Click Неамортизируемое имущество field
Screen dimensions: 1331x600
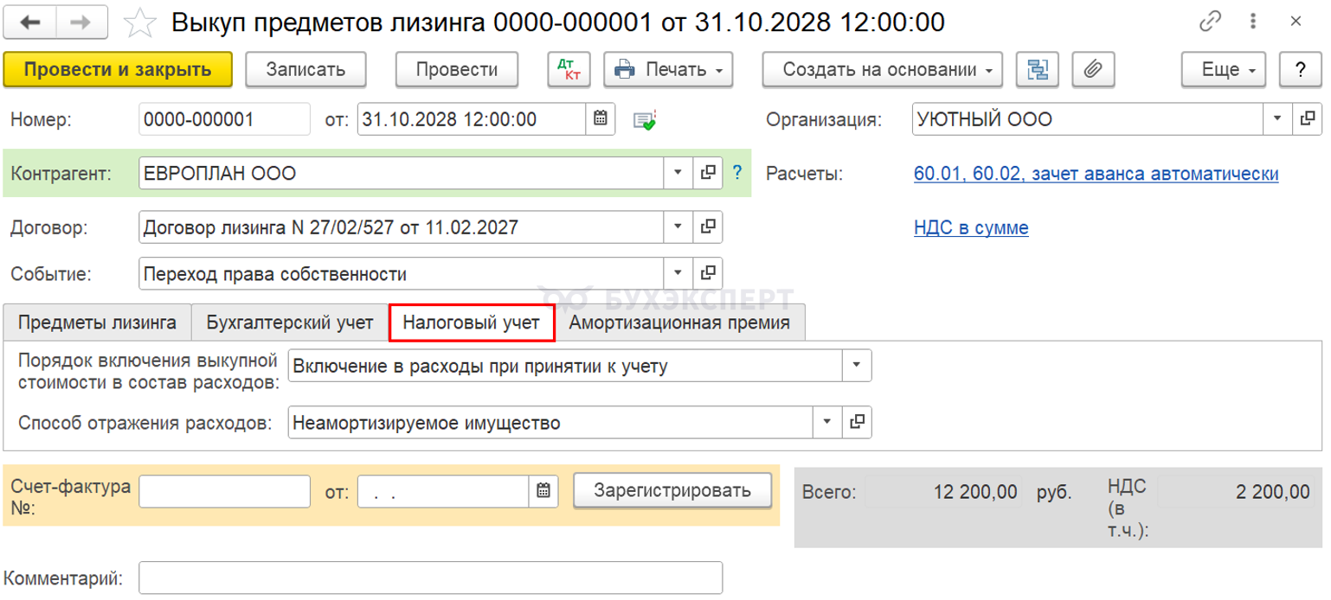(x=550, y=422)
